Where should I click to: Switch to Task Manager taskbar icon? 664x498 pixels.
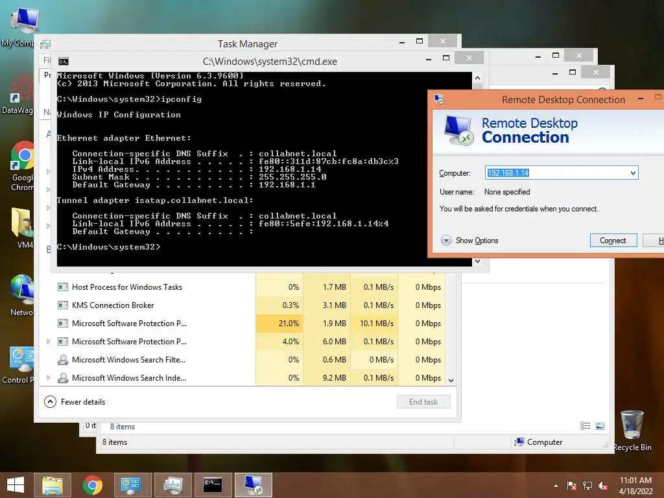[172, 485]
